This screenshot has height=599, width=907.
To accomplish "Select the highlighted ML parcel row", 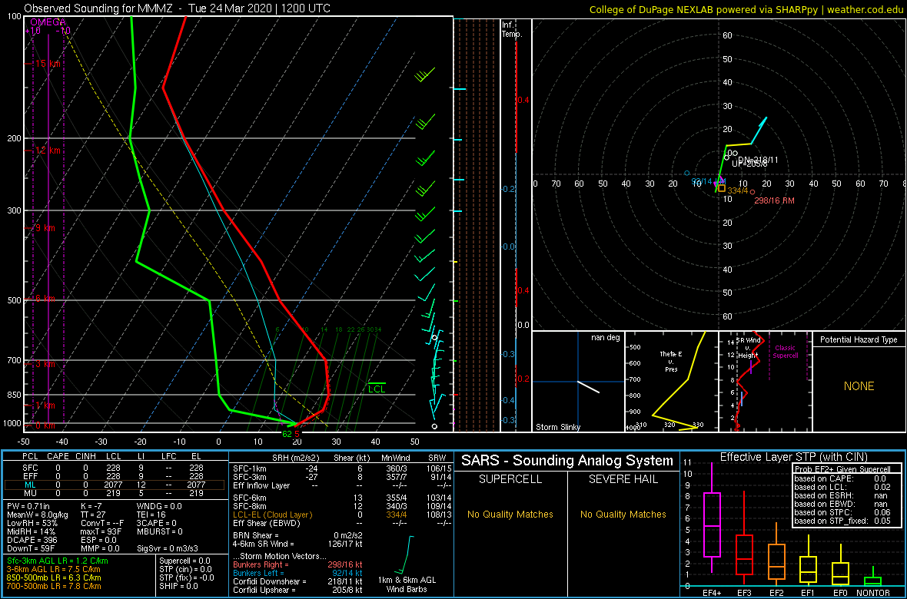I will coord(116,485).
